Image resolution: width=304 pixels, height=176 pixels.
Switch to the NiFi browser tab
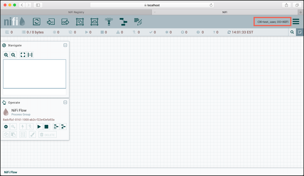coord(225,12)
